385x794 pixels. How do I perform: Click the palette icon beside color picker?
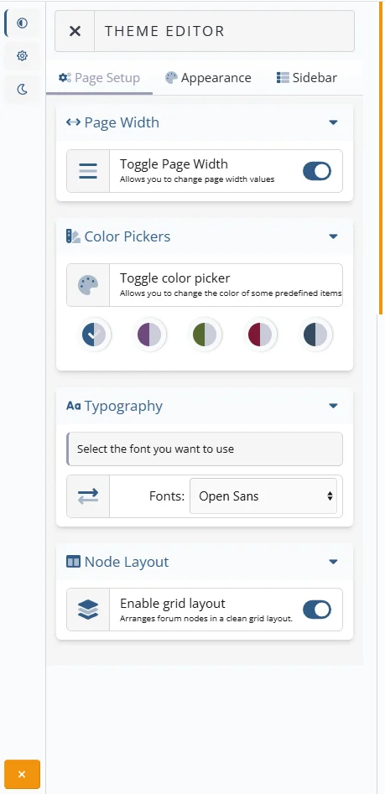click(88, 285)
